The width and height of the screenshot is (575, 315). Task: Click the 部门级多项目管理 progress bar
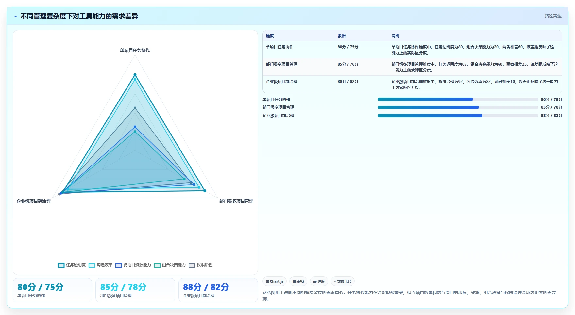pos(458,107)
